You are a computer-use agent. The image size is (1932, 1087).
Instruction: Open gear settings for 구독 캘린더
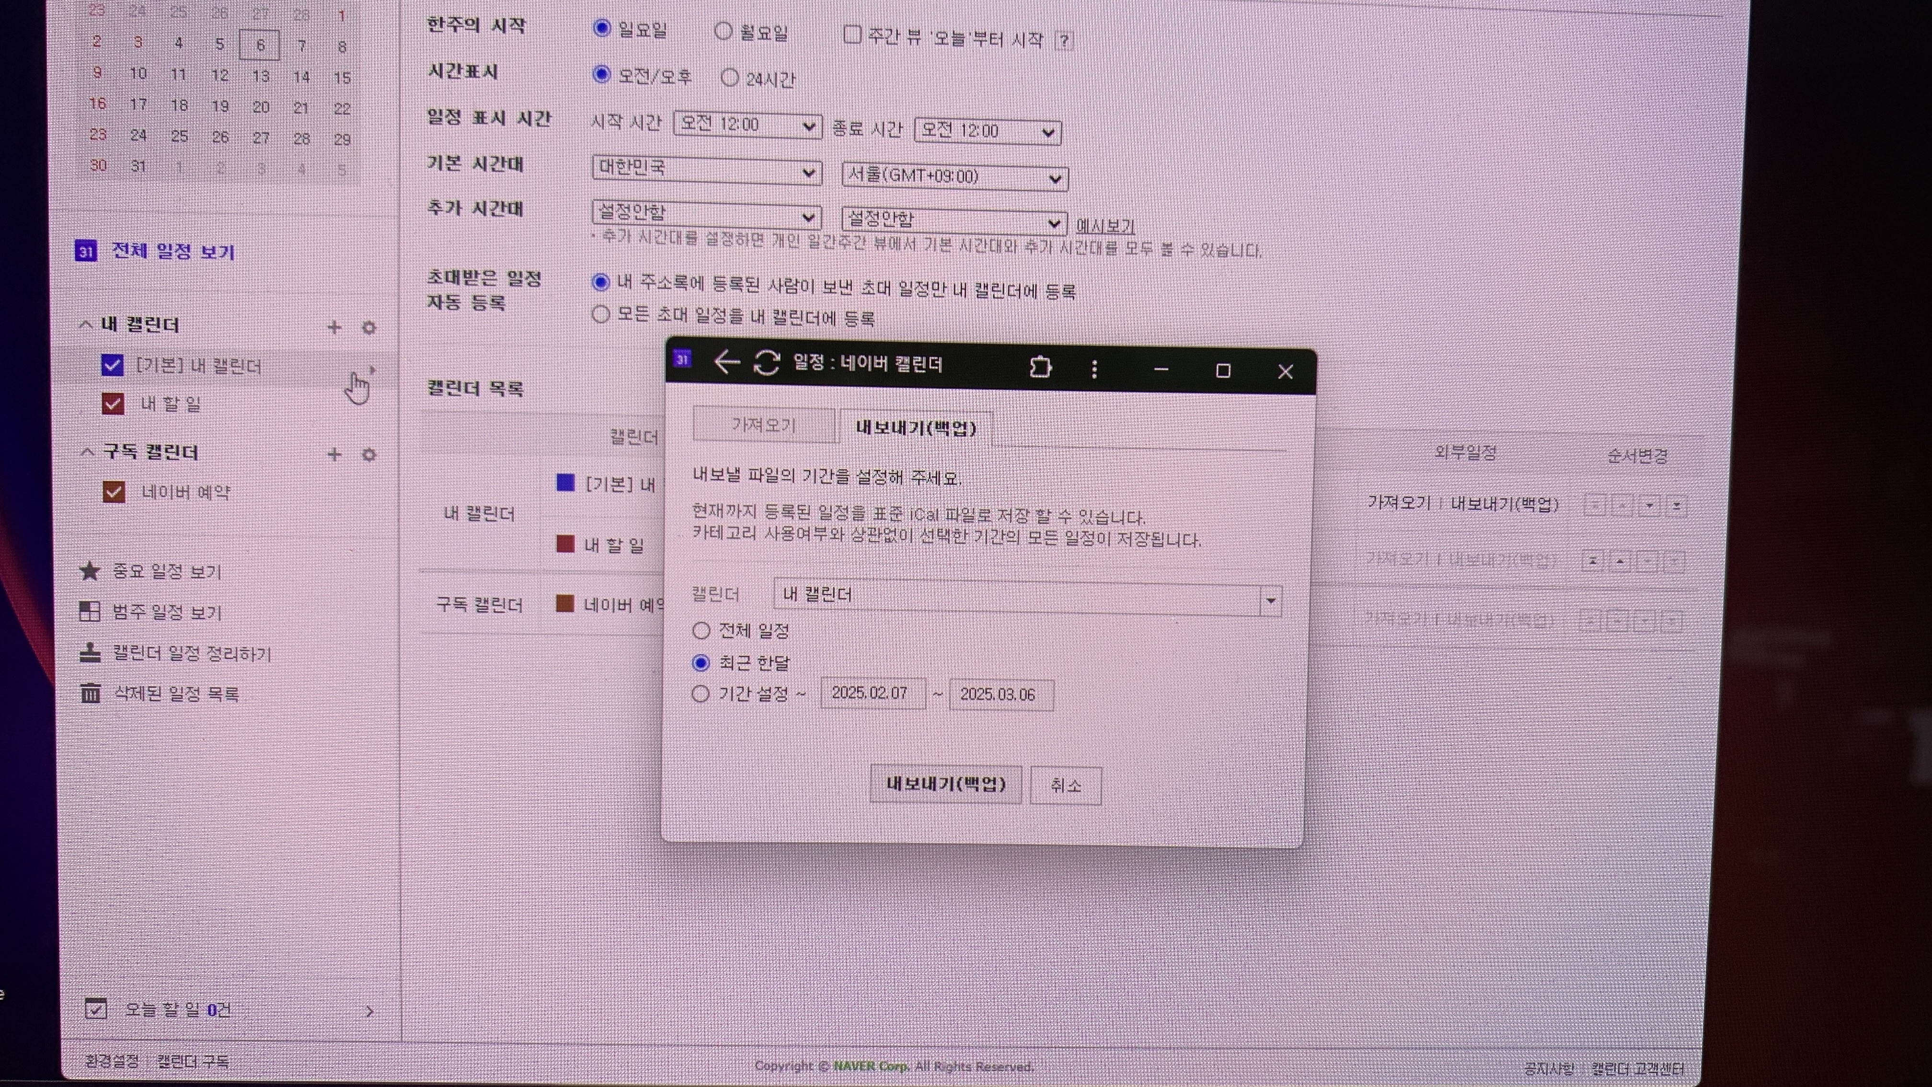pyautogui.click(x=369, y=455)
